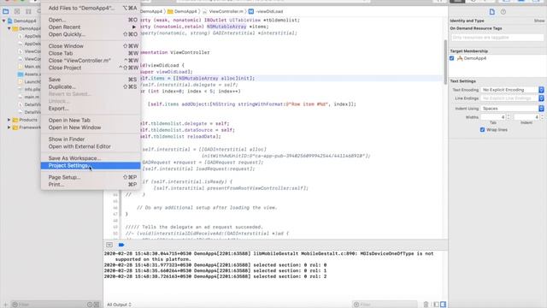This screenshot has height=308, width=547.
Task: Click the method icon before viewDidLoad
Action: click(x=250, y=11)
